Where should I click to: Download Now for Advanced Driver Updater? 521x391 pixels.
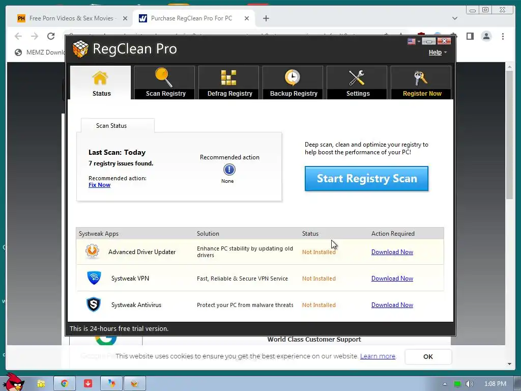tap(392, 252)
